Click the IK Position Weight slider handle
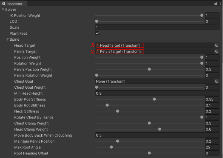This screenshot has height=158, width=223. [202, 15]
